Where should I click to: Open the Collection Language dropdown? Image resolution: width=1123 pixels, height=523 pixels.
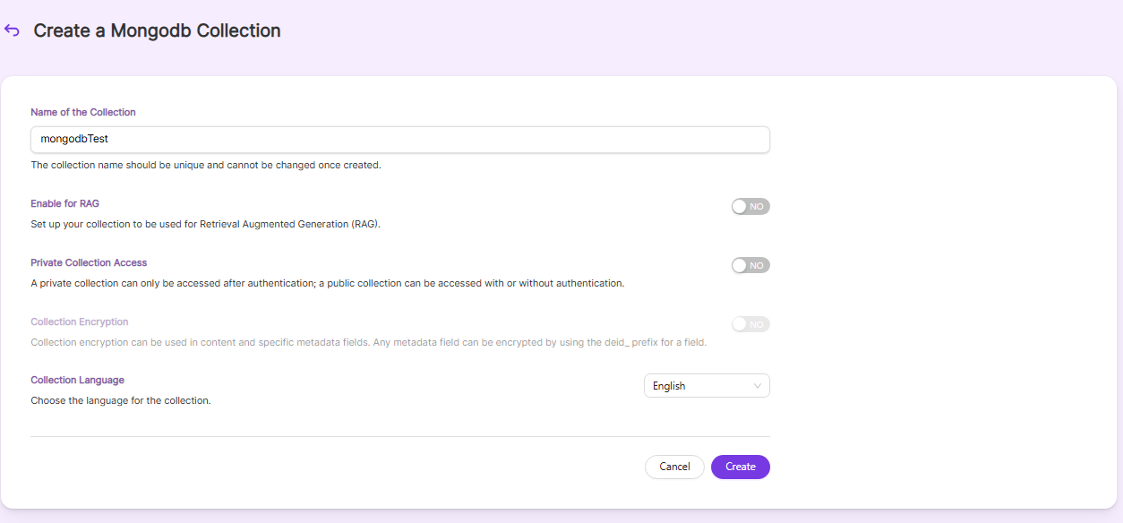pos(707,386)
